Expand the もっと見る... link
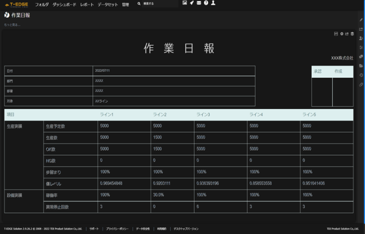The height and width of the screenshot is (234, 365). pyautogui.click(x=13, y=24)
